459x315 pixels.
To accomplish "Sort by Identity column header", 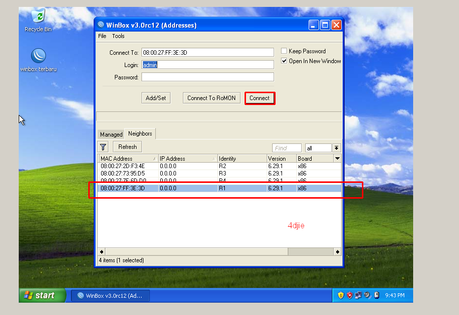I will click(242, 158).
